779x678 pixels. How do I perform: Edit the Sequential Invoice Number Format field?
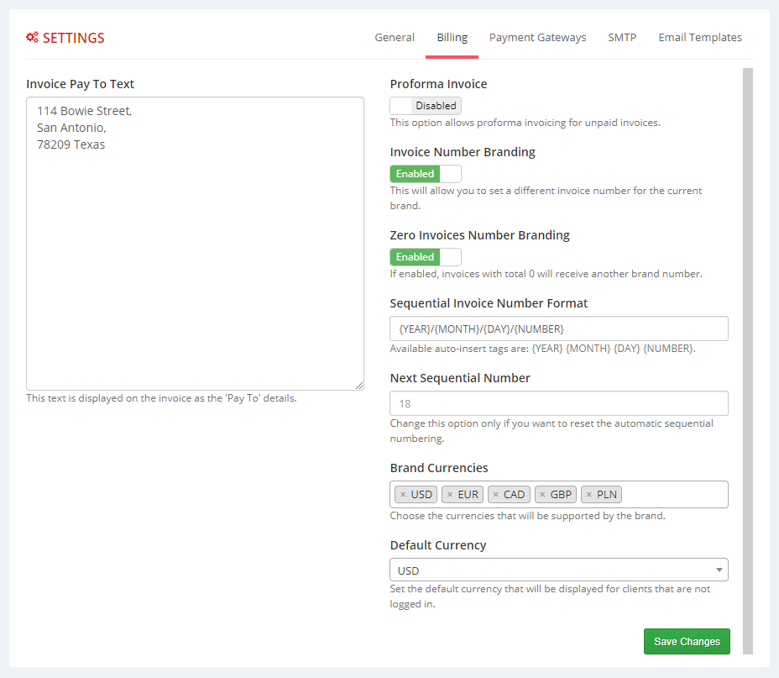pyautogui.click(x=558, y=328)
